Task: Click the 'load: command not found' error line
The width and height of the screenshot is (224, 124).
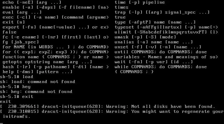Action: pyautogui.click(x=38, y=82)
